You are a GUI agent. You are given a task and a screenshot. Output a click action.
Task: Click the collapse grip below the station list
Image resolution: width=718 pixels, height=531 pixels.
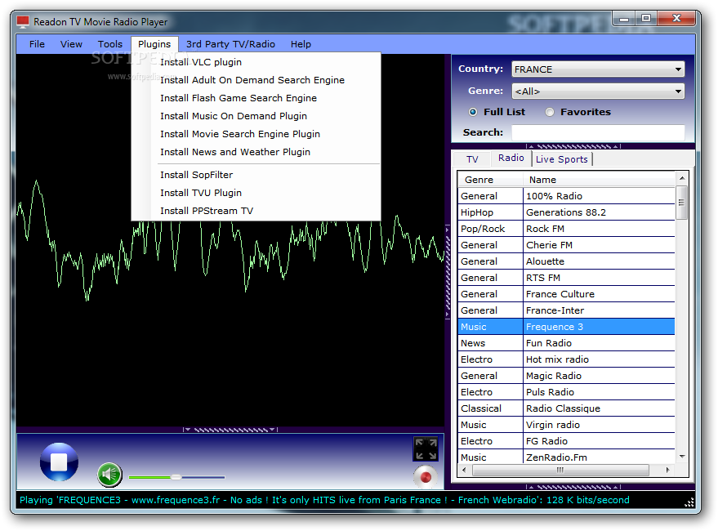573,487
